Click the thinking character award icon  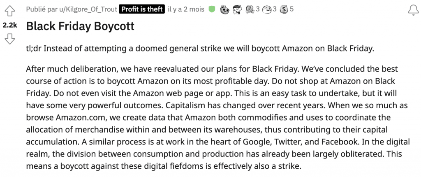(x=237, y=10)
